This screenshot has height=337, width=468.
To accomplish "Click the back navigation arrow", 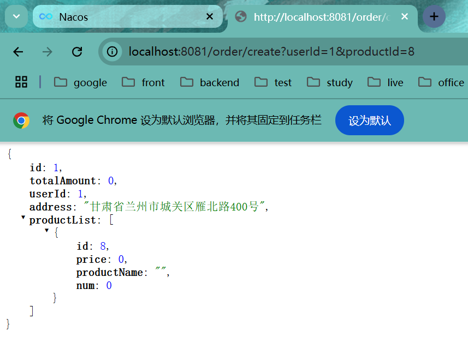I will click(x=18, y=51).
